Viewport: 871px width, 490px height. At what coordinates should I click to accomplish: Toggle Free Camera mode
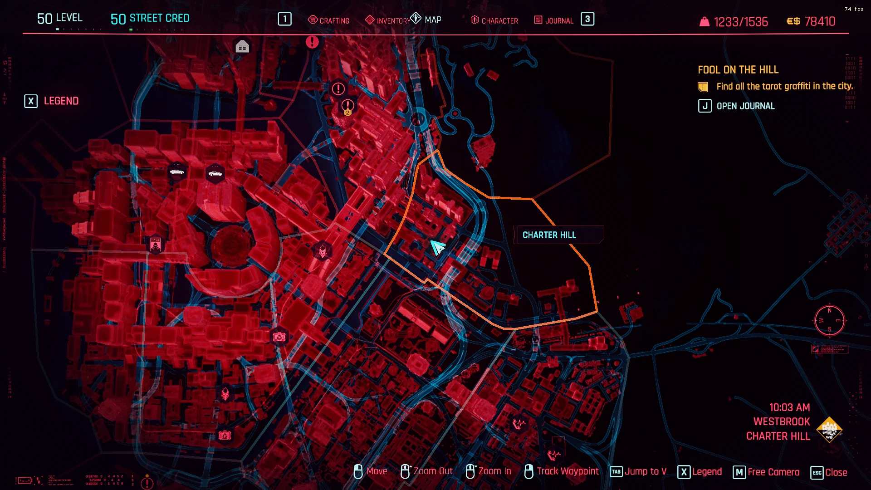click(x=766, y=472)
